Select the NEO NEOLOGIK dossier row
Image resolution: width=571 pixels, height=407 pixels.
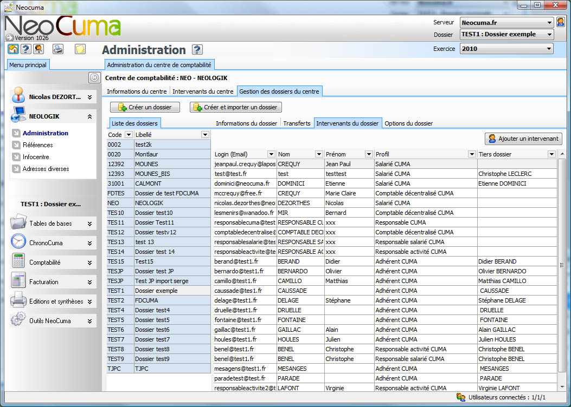tap(158, 203)
